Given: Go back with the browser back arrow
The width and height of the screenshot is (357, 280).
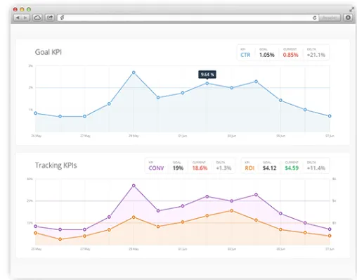Looking at the screenshot, I should [18, 18].
